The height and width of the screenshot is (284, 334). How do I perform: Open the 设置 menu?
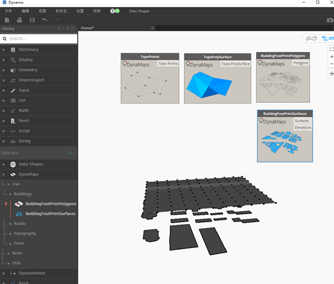pyautogui.click(x=80, y=11)
